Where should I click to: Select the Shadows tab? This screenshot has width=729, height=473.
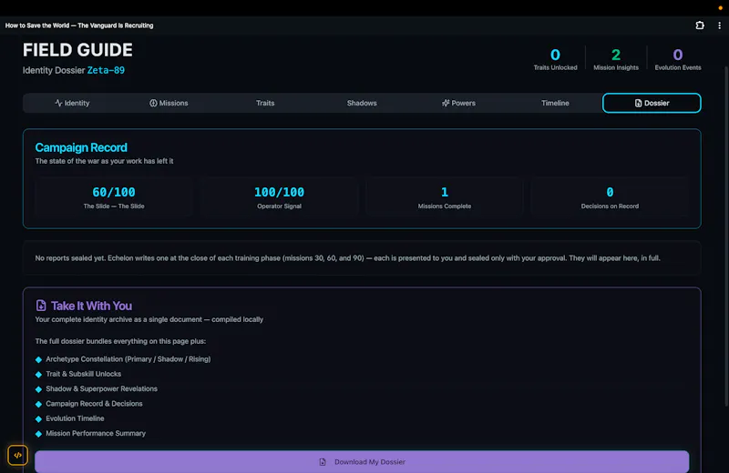362,103
